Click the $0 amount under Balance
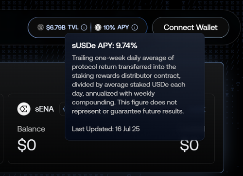The width and height of the screenshot is (243, 176). [x=27, y=146]
